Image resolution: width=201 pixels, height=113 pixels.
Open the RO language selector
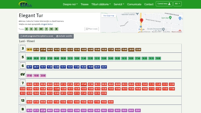point(177,4)
